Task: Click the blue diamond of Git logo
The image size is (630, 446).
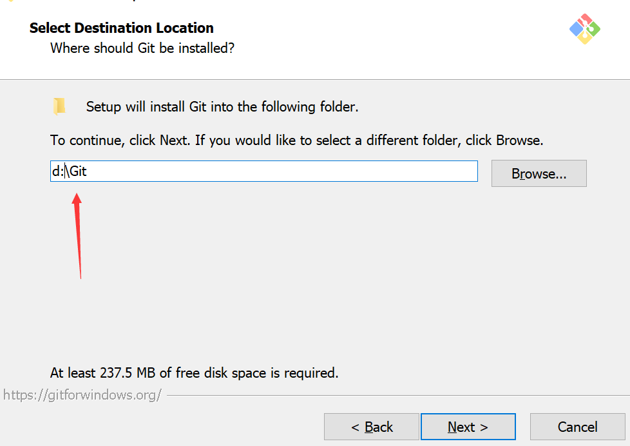Action: [x=575, y=29]
